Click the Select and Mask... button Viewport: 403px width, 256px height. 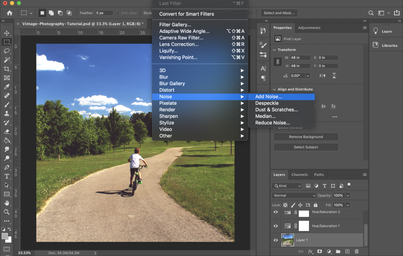[279, 13]
